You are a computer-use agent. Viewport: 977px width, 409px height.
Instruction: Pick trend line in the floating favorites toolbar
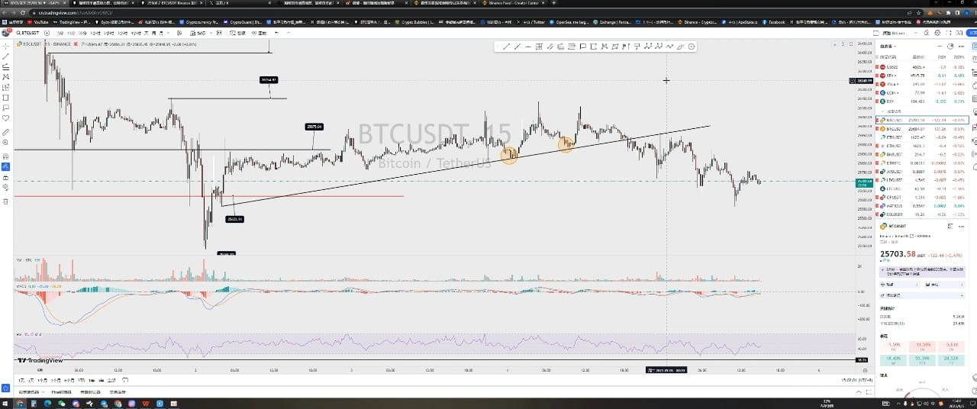[x=505, y=47]
